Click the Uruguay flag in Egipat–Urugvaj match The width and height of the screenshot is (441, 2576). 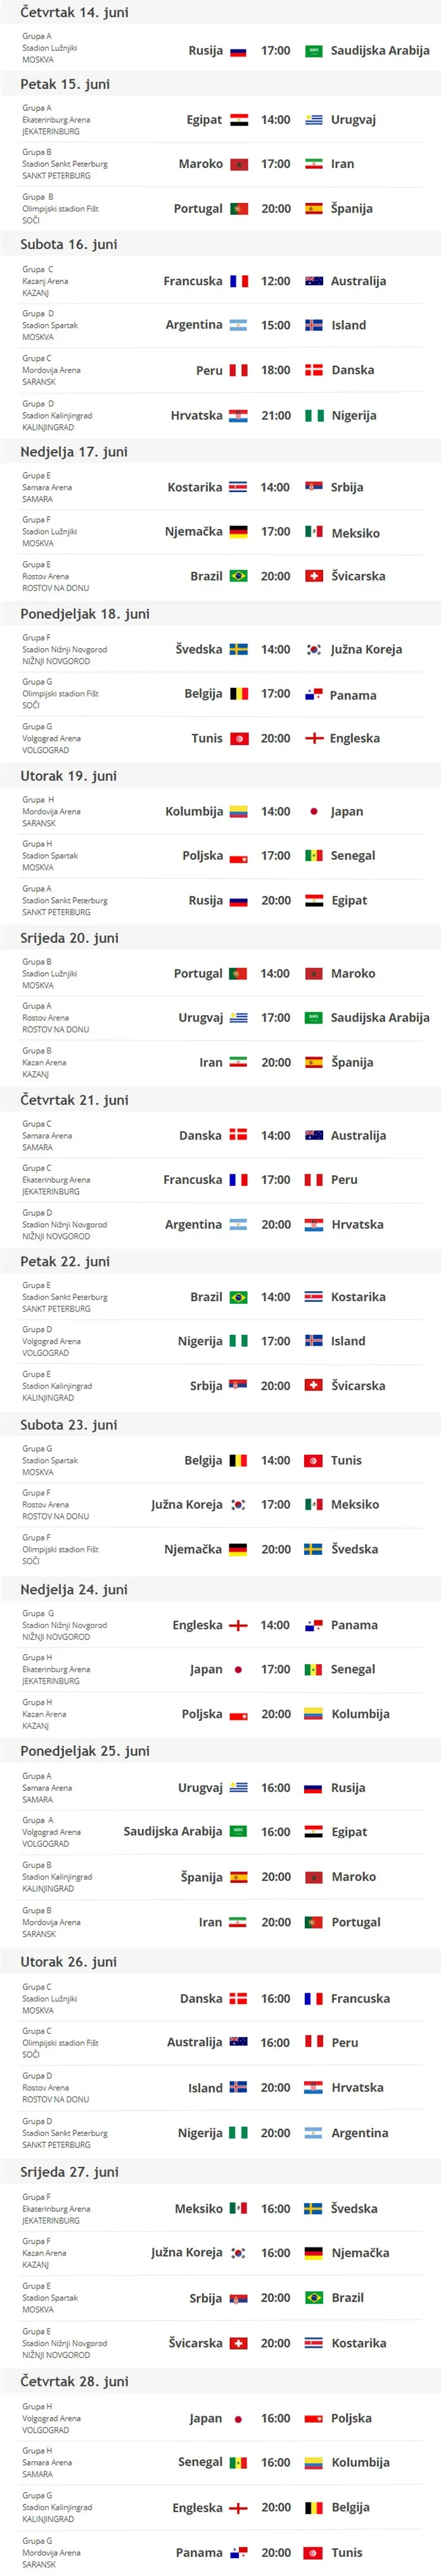click(313, 120)
